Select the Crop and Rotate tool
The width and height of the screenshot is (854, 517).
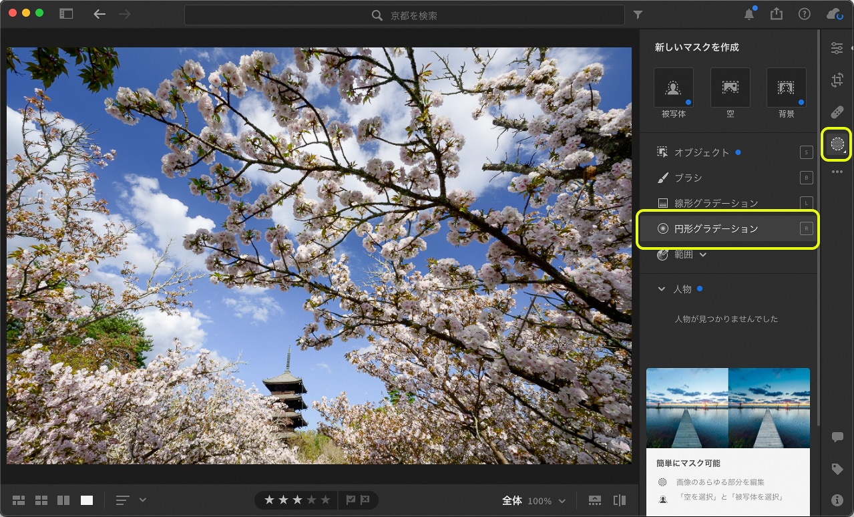pos(837,80)
